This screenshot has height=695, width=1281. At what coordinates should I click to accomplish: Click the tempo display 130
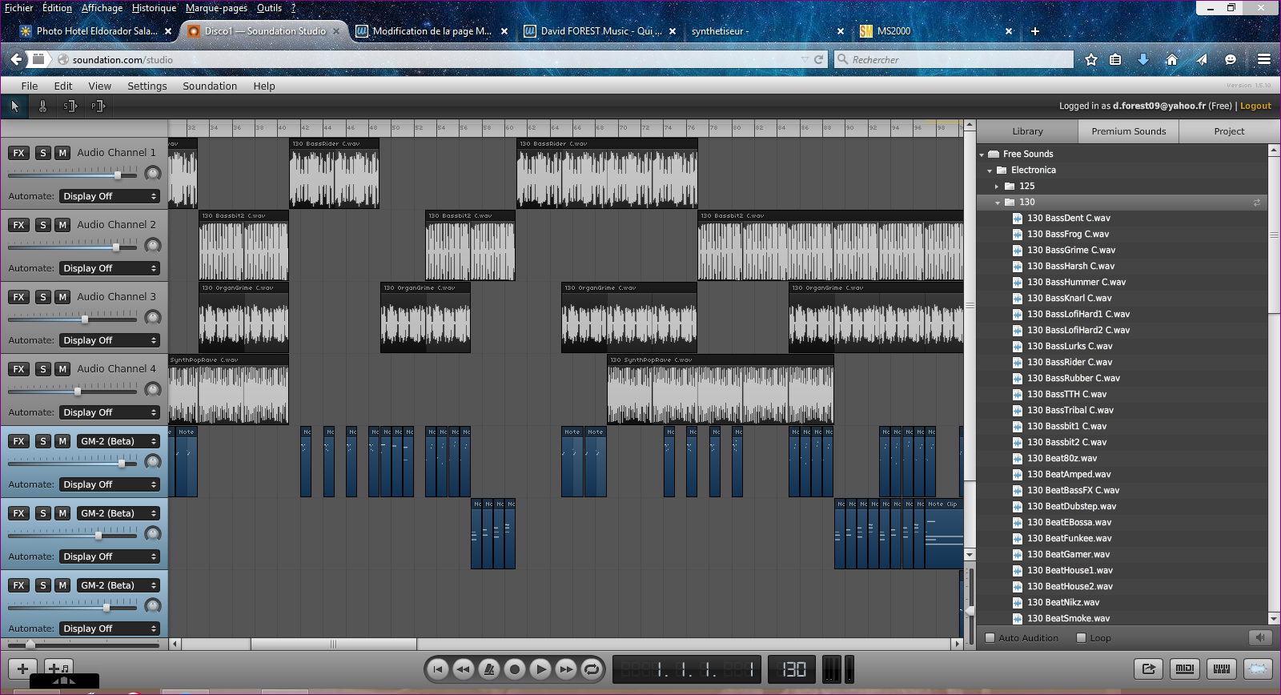coord(793,669)
